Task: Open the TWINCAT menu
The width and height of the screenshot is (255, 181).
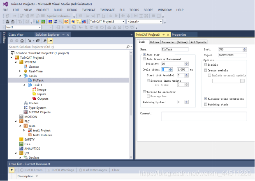Action: (x=88, y=10)
